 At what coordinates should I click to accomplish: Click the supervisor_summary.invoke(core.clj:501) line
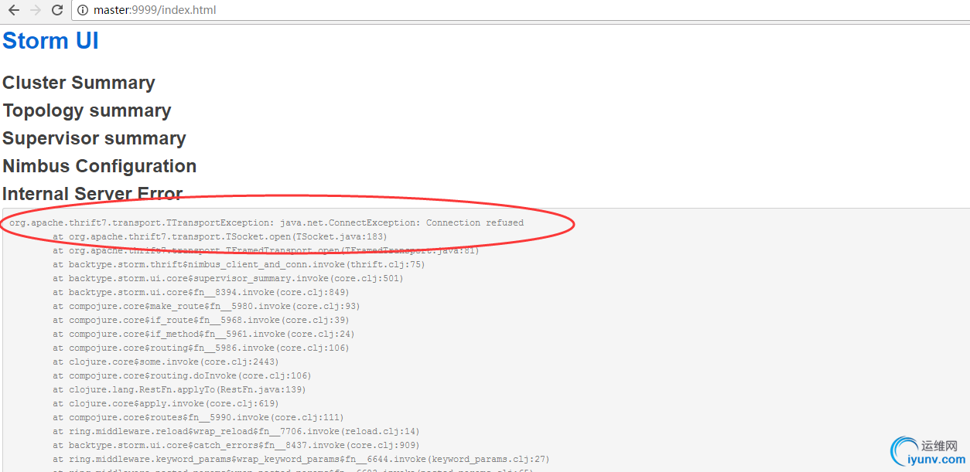[x=228, y=278]
